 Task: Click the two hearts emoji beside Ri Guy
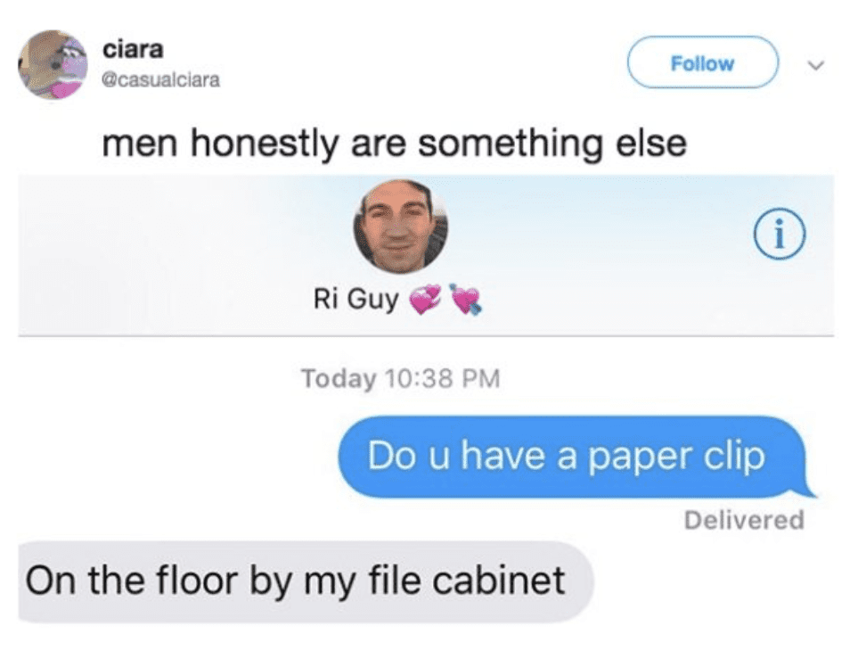tap(424, 300)
